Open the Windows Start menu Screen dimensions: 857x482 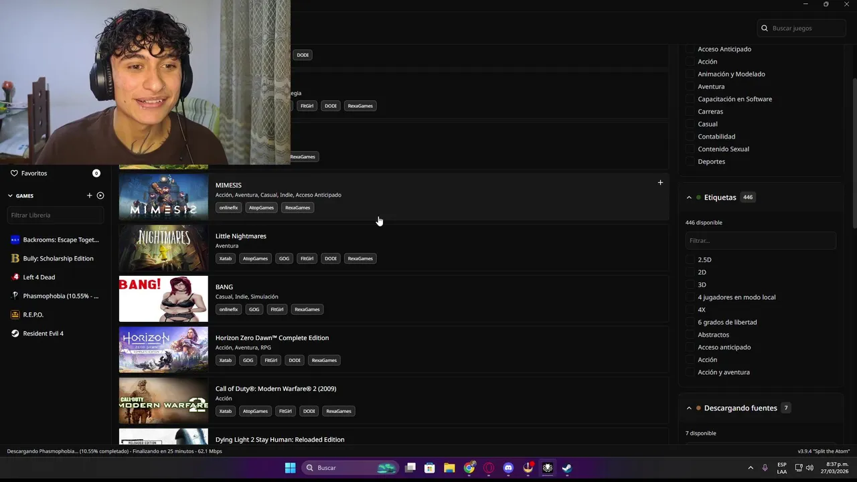(x=290, y=468)
